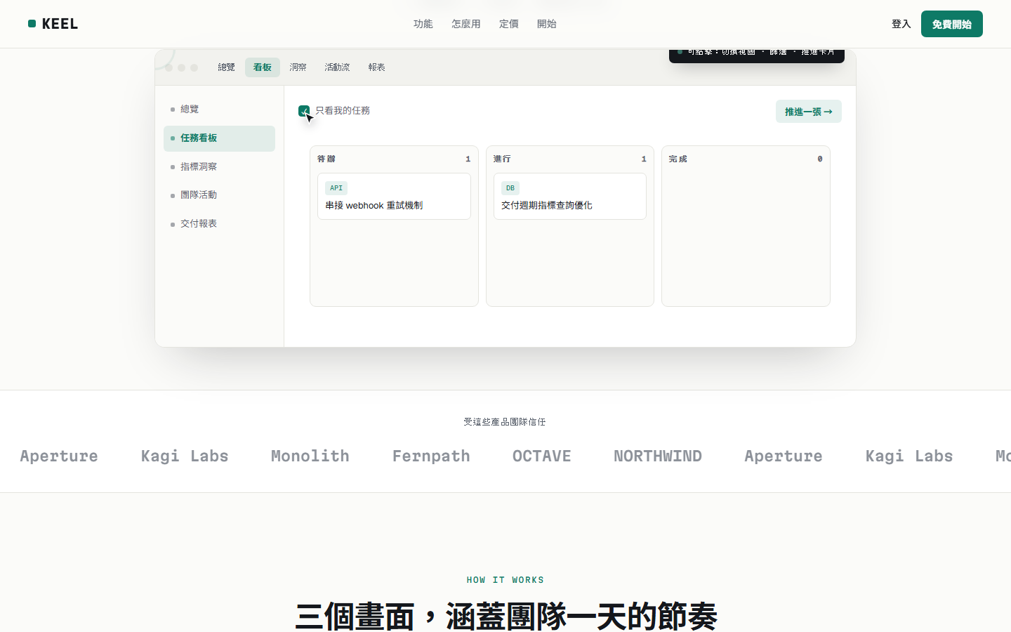Click the DB tag on the 交付週期 card
Image resolution: width=1011 pixels, height=632 pixels.
[x=510, y=188]
